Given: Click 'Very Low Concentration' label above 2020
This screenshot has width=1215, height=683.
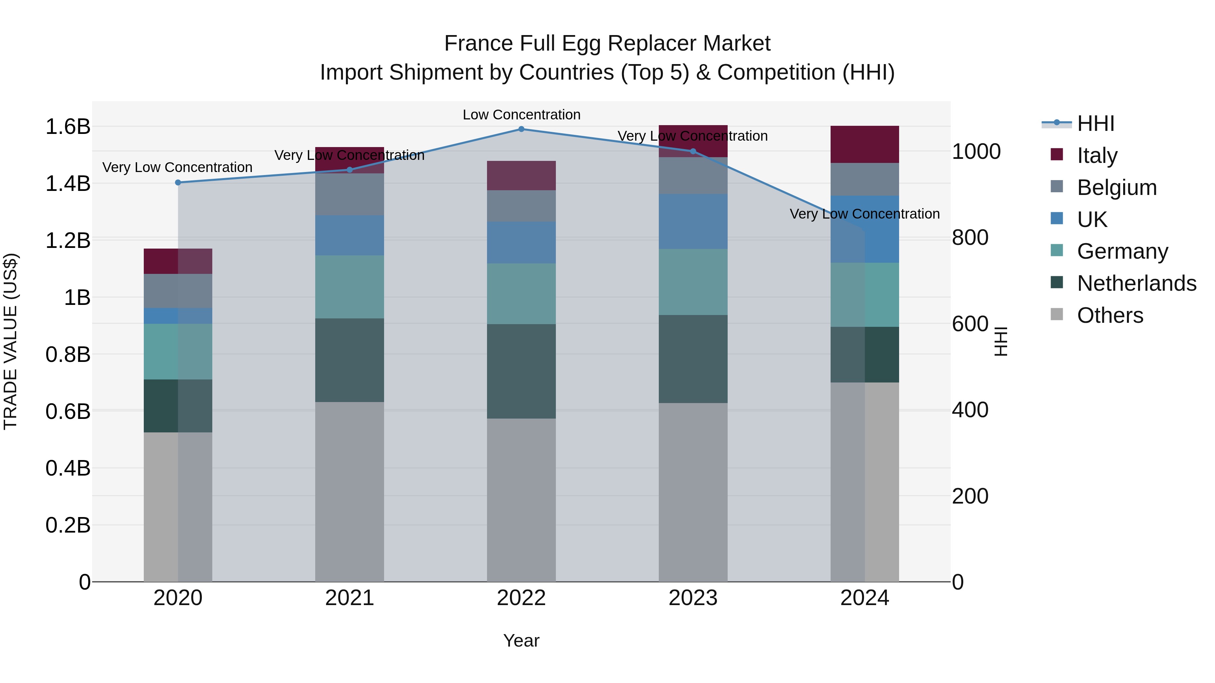Looking at the screenshot, I should [x=177, y=168].
